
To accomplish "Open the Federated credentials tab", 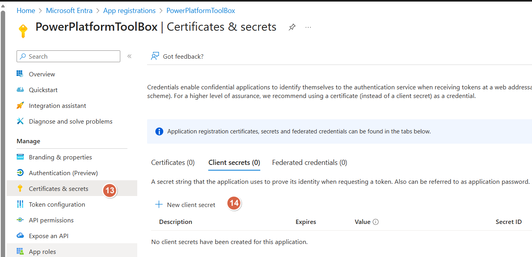I will coord(309,162).
